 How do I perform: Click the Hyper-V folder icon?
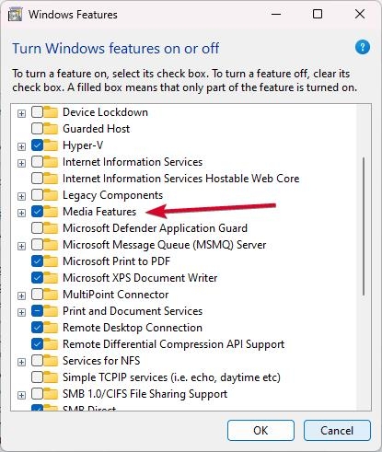pyautogui.click(x=51, y=145)
